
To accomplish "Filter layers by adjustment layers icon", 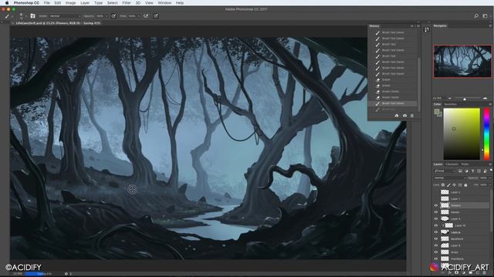I will pyautogui.click(x=466, y=171).
